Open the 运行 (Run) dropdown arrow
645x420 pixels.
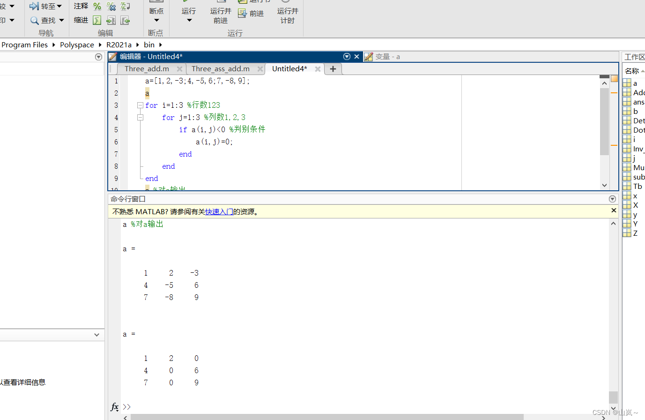point(189,20)
